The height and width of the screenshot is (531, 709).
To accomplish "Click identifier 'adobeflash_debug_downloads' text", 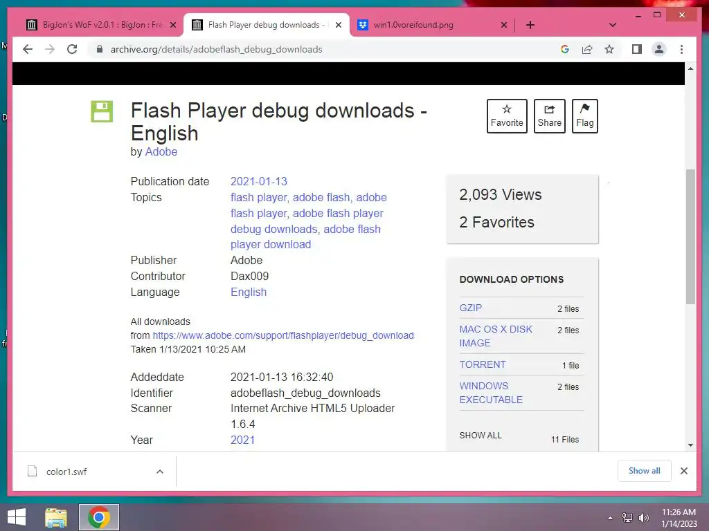I will pyautogui.click(x=305, y=393).
